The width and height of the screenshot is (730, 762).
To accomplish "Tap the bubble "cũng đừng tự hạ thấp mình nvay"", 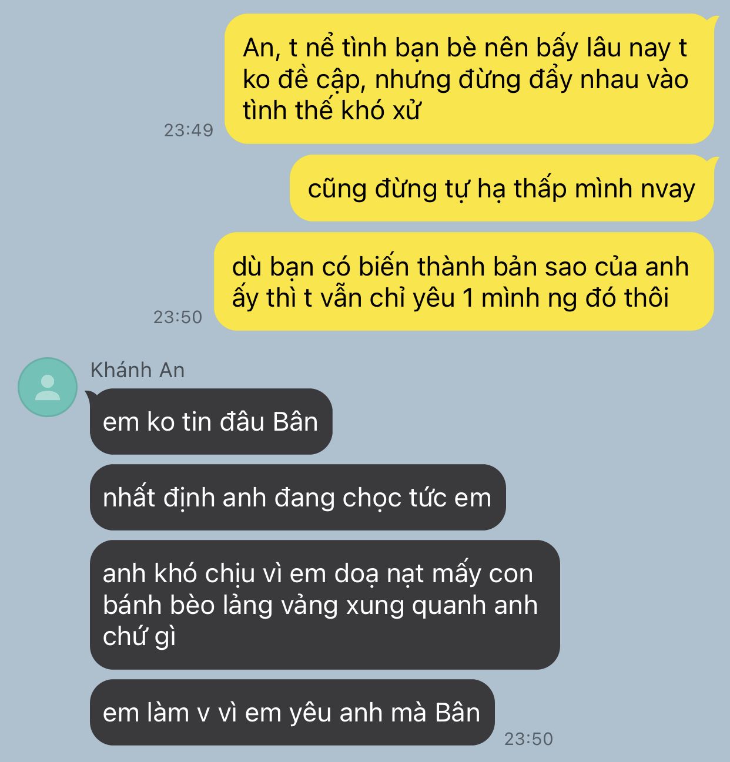I will coord(502,189).
